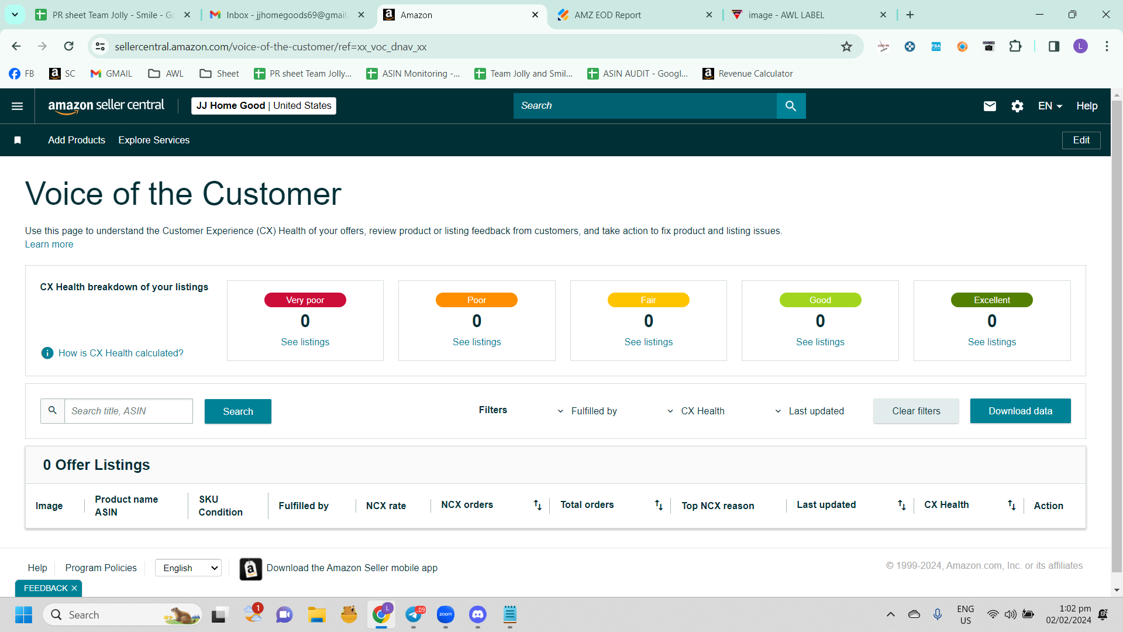Click the Help link in header
Screen dimensions: 1123x632
click(1087, 106)
